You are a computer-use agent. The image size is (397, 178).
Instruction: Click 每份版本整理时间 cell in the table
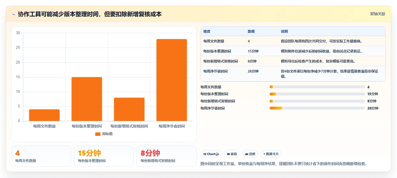(x=217, y=51)
